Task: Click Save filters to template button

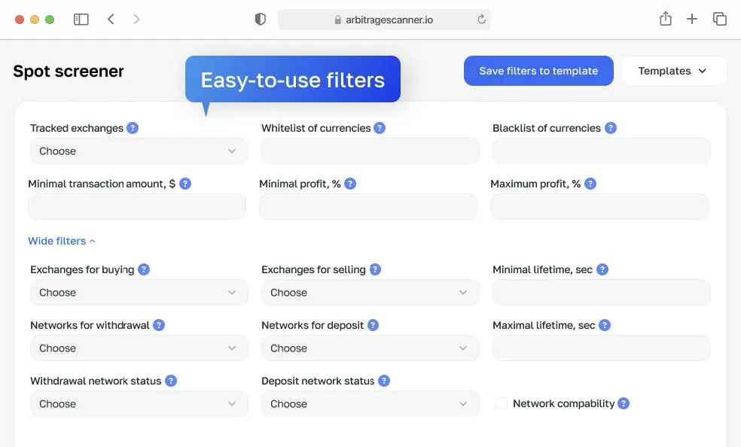Action: point(538,71)
